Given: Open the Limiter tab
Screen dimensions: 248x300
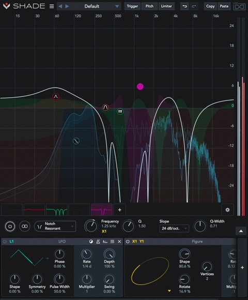Looking at the screenshot, I should point(166,6).
